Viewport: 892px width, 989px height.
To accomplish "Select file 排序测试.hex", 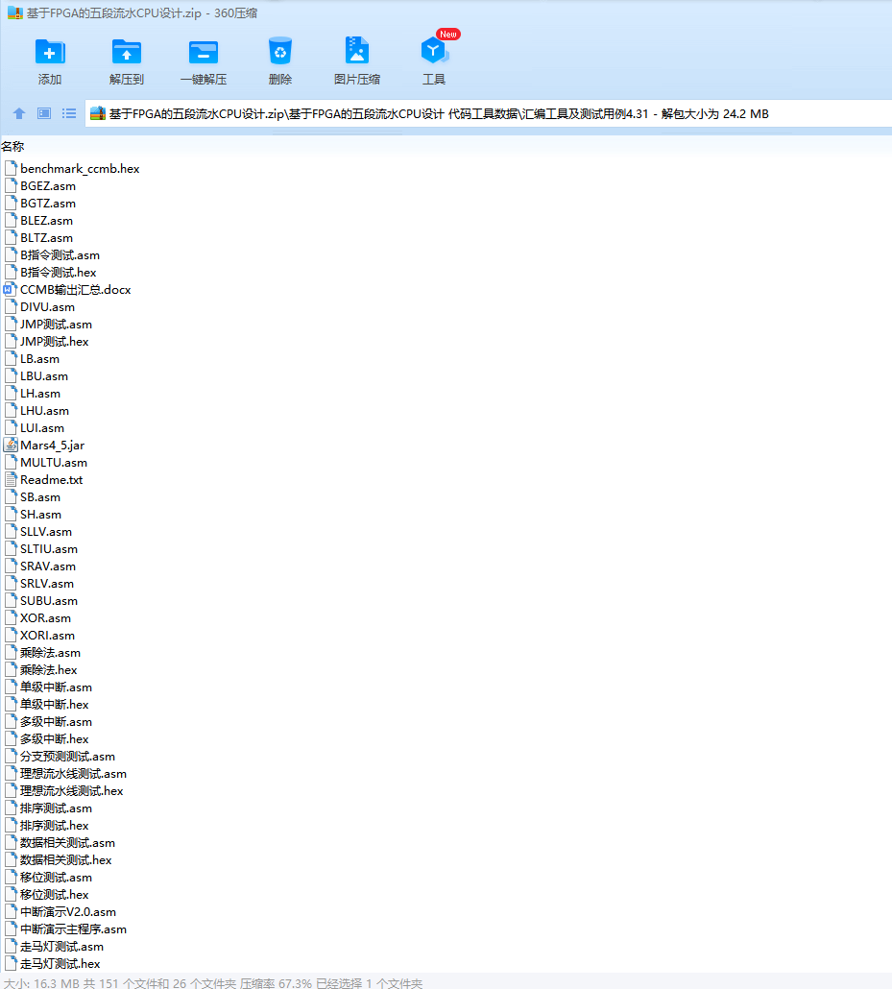I will pos(55,826).
